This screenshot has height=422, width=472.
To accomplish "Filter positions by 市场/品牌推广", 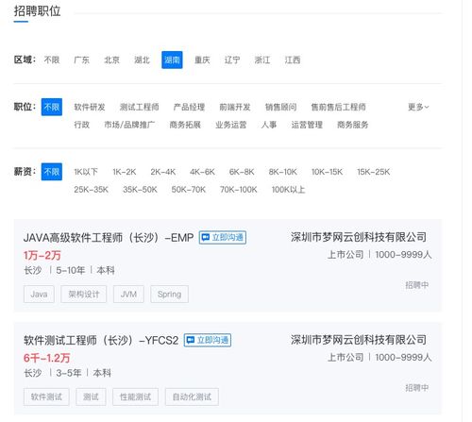I will [129, 125].
